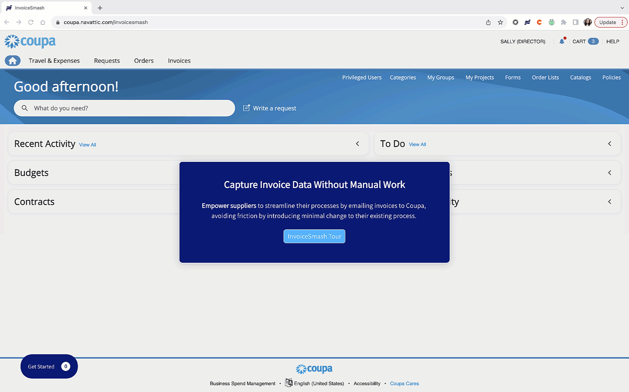The image size is (629, 392).
Task: Click browser back arrow
Action: point(7,22)
